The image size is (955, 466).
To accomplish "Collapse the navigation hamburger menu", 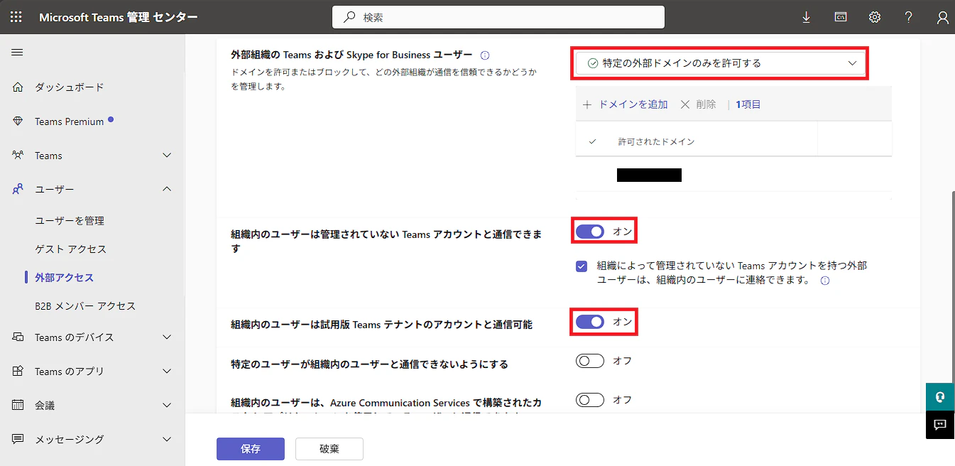I will (17, 53).
